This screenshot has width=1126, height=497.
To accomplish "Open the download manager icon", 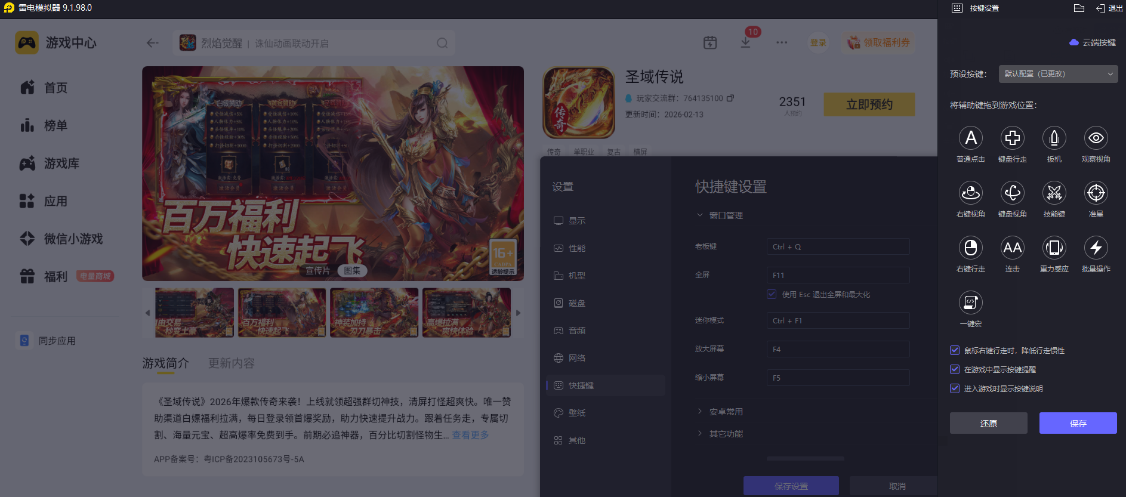I will pos(745,42).
